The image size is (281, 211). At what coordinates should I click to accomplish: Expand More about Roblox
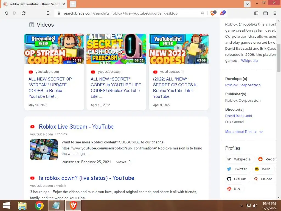[244, 132]
